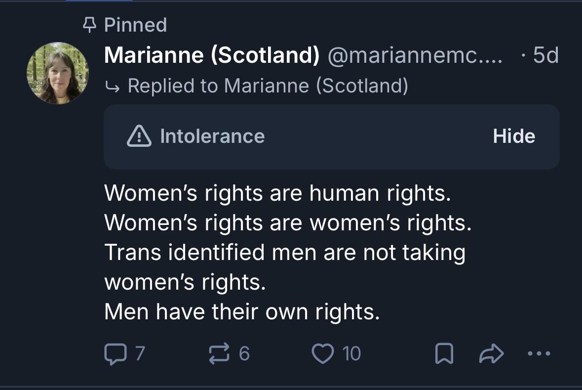Like the post with the heart icon
Image resolution: width=582 pixels, height=390 pixels.
coord(322,353)
